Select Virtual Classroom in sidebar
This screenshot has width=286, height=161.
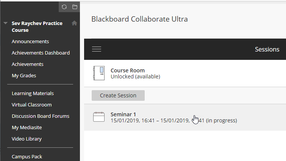coord(31,105)
